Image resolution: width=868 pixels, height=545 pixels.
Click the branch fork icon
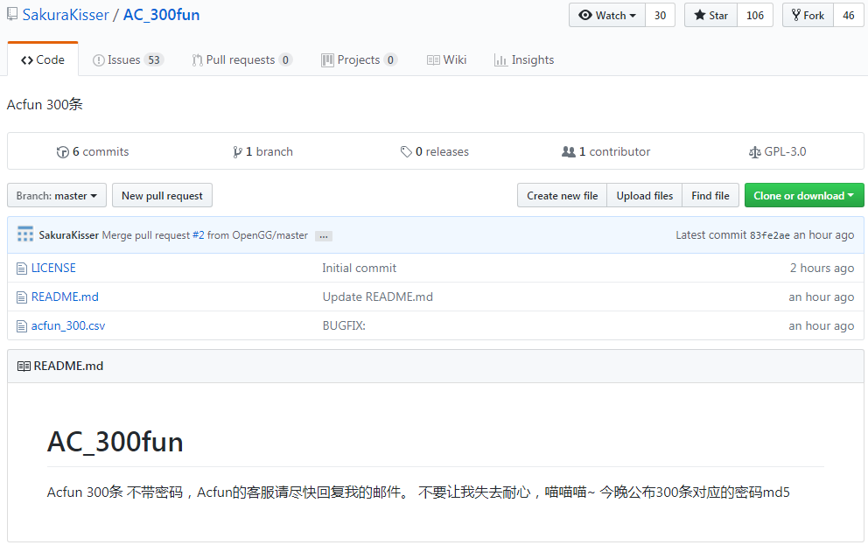(237, 152)
